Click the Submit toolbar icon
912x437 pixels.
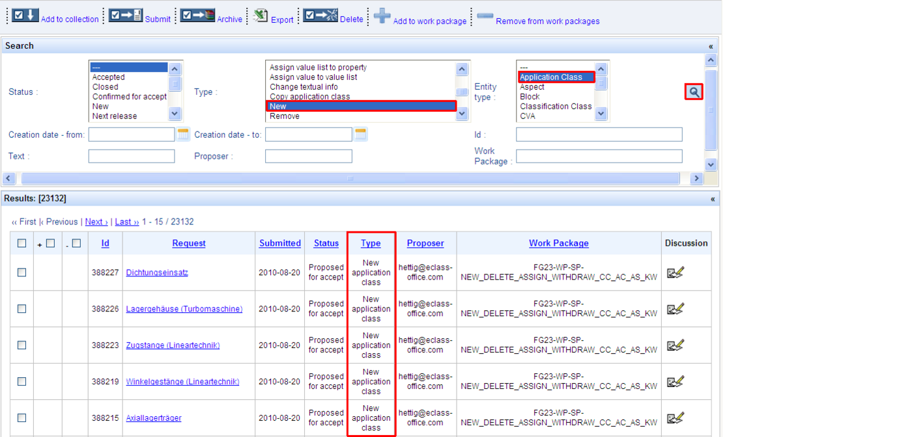tap(125, 15)
